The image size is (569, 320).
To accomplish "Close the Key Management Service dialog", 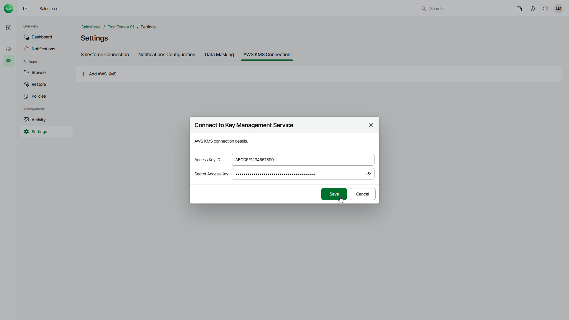I will tap(371, 125).
